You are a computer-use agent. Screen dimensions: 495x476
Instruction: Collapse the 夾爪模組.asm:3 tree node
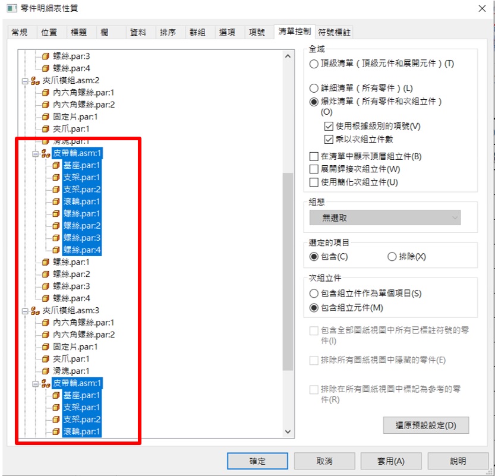(25, 311)
